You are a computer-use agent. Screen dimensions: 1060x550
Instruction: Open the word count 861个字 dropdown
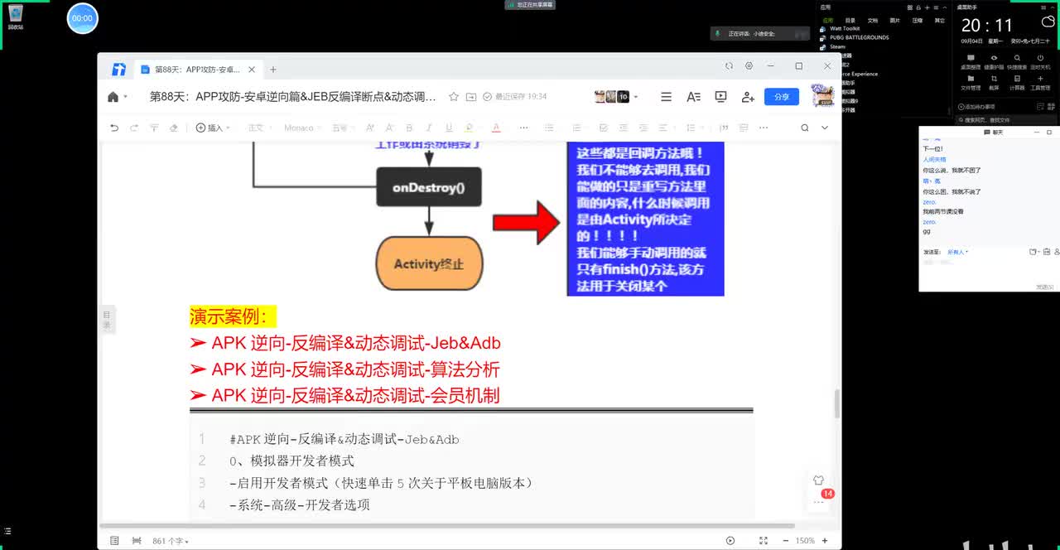(x=170, y=541)
